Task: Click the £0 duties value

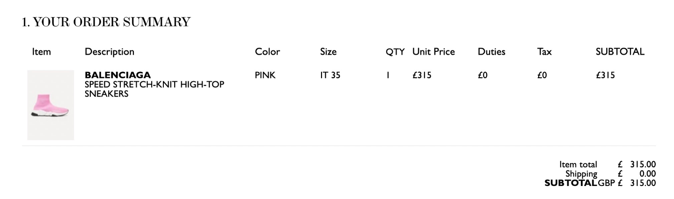Action: pos(483,75)
